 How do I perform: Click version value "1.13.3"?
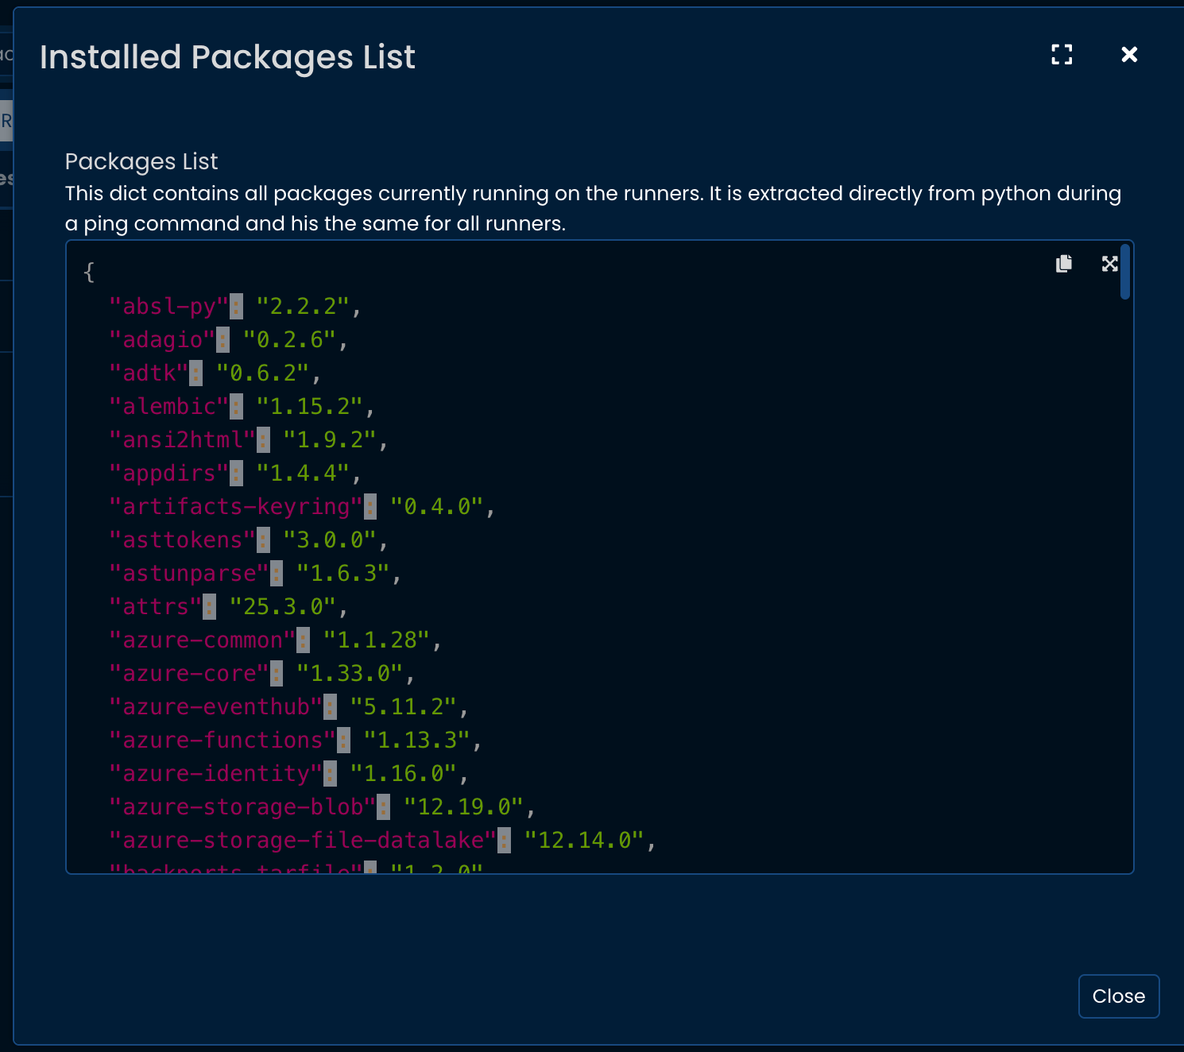tap(416, 741)
